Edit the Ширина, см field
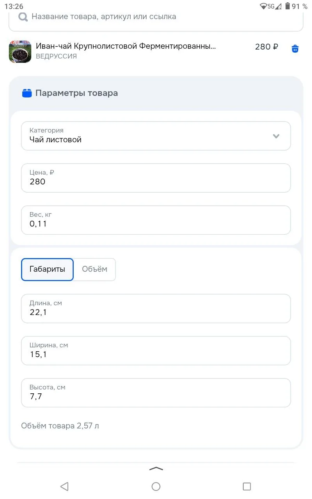The width and height of the screenshot is (312, 499). tap(156, 350)
